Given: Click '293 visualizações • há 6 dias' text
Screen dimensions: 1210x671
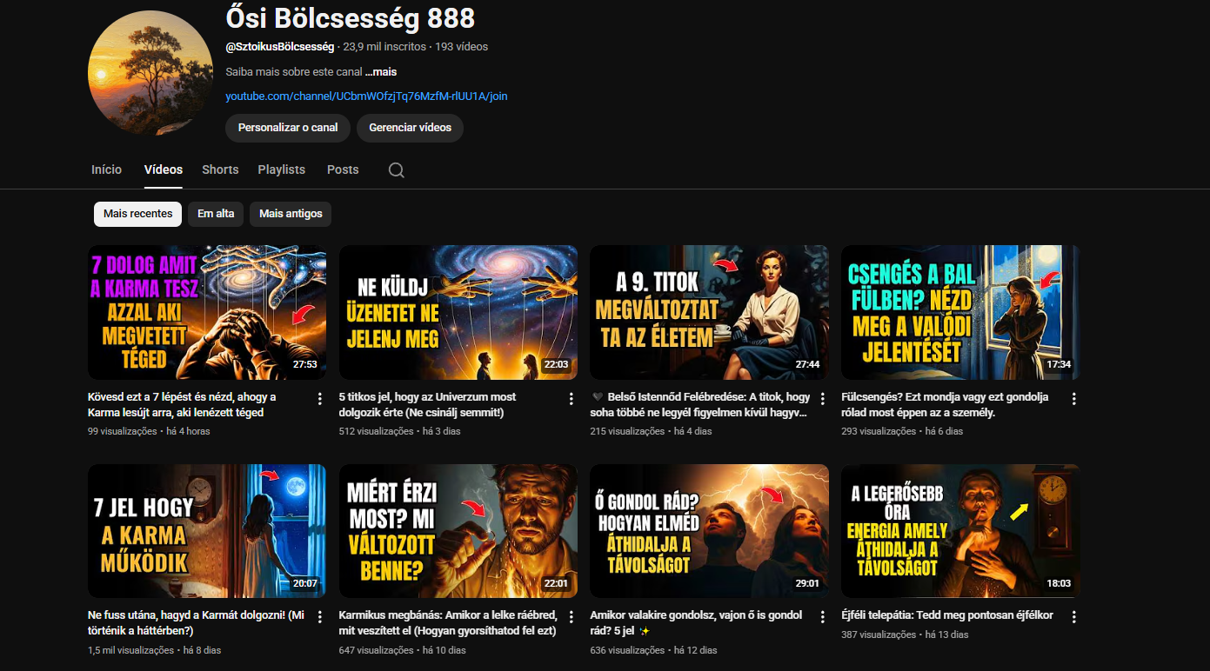Looking at the screenshot, I should pyautogui.click(x=902, y=431).
